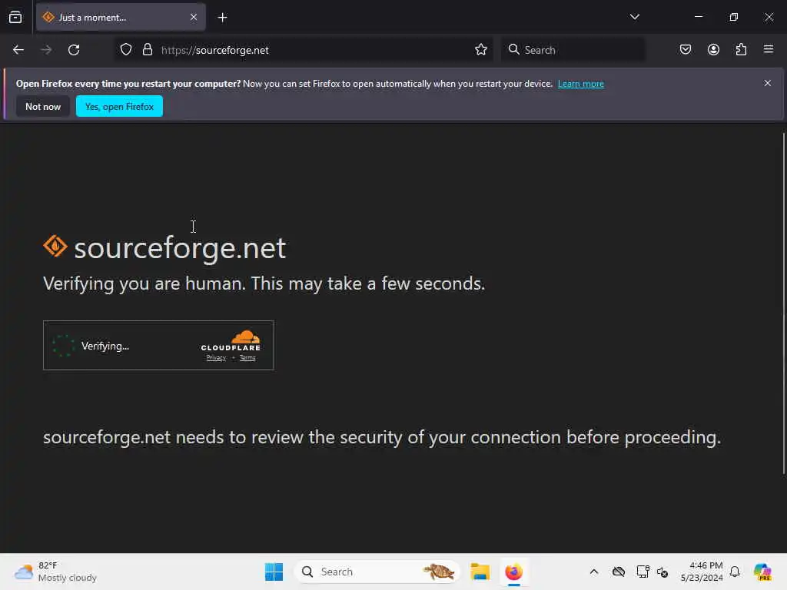Image resolution: width=787 pixels, height=590 pixels.
Task: Open Firefox View recent browsing icon
Action: (x=15, y=18)
